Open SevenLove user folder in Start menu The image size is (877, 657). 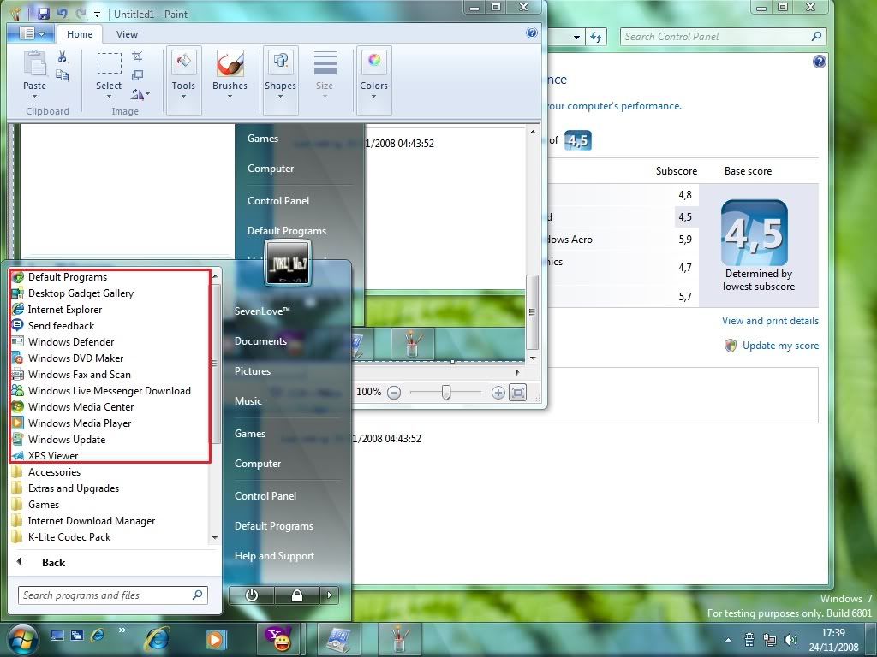262,311
